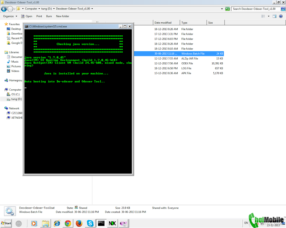Select Network in navigation pane
The image size is (286, 228).
(12, 108)
